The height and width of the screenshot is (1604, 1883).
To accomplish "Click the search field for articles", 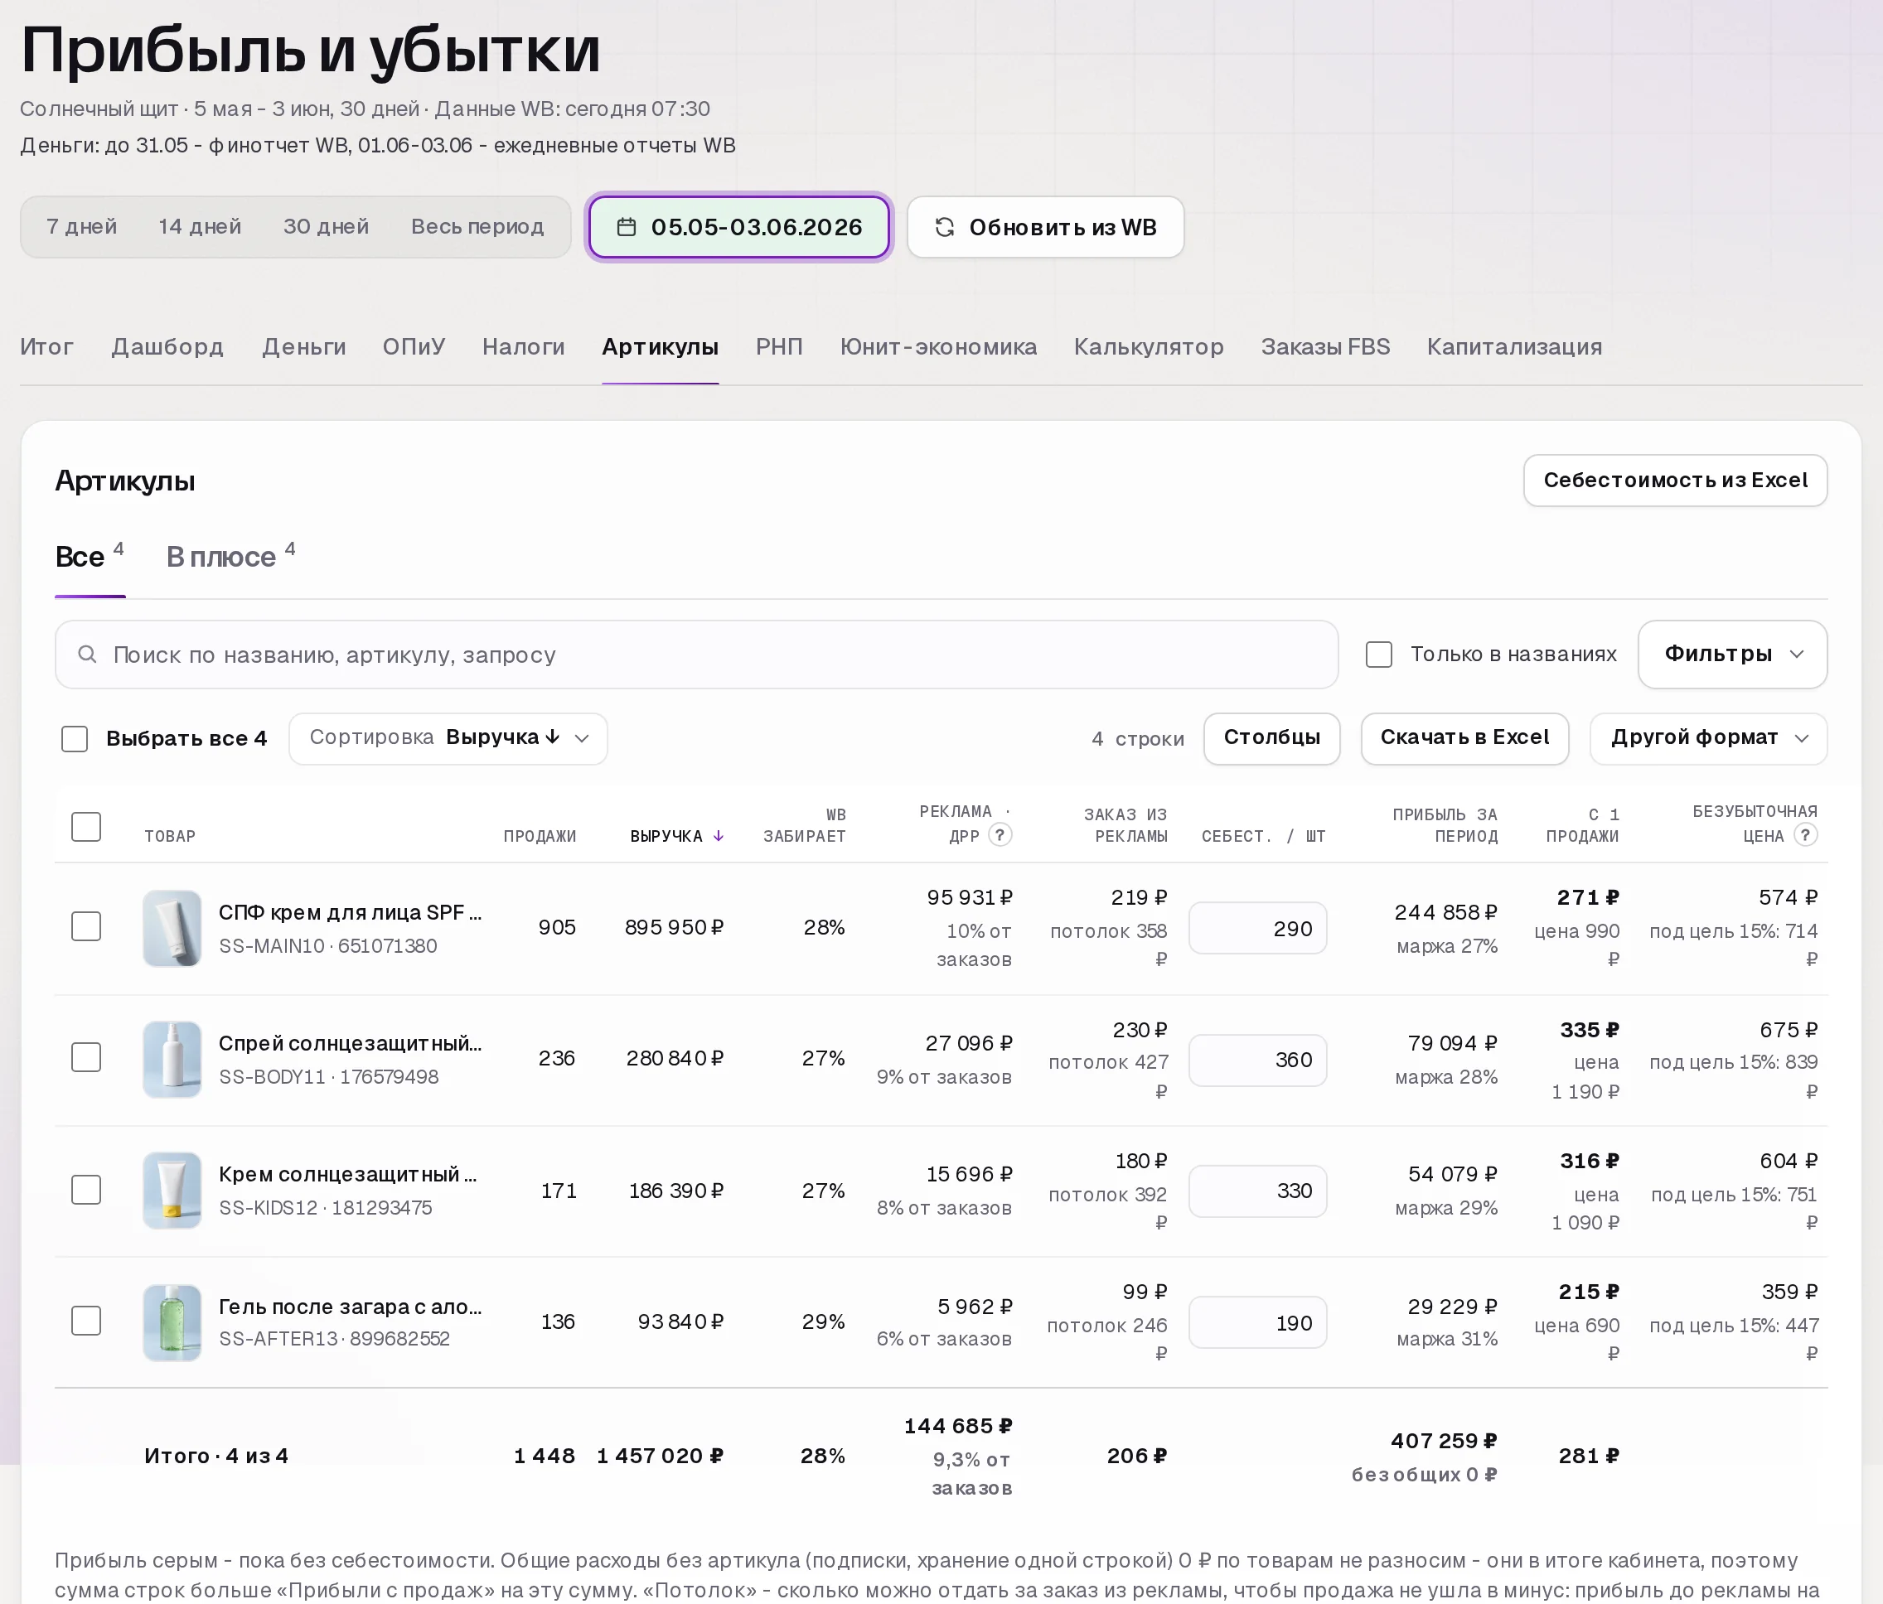I will pyautogui.click(x=696, y=654).
